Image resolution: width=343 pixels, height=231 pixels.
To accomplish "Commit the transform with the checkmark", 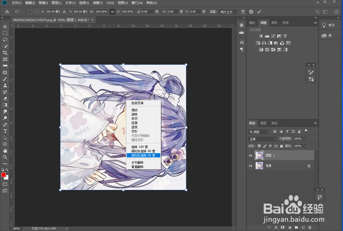I will pyautogui.click(x=259, y=12).
